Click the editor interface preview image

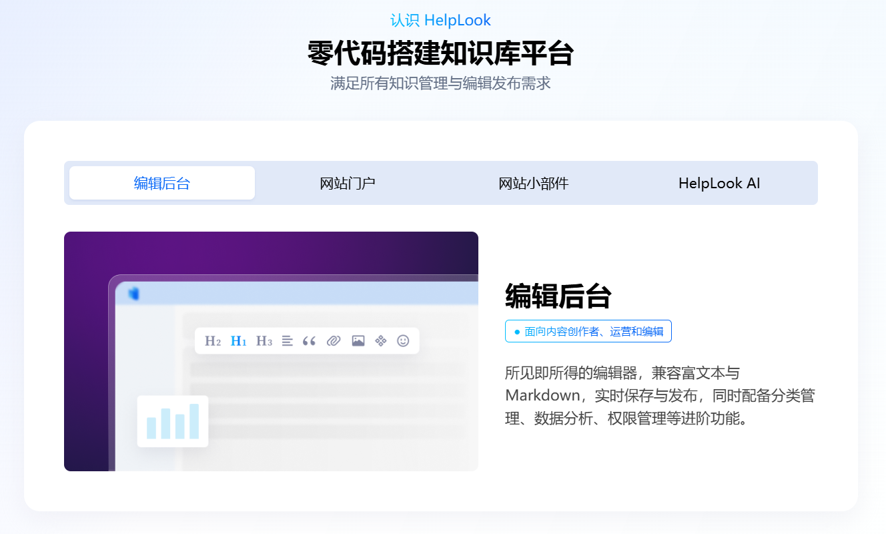click(271, 350)
